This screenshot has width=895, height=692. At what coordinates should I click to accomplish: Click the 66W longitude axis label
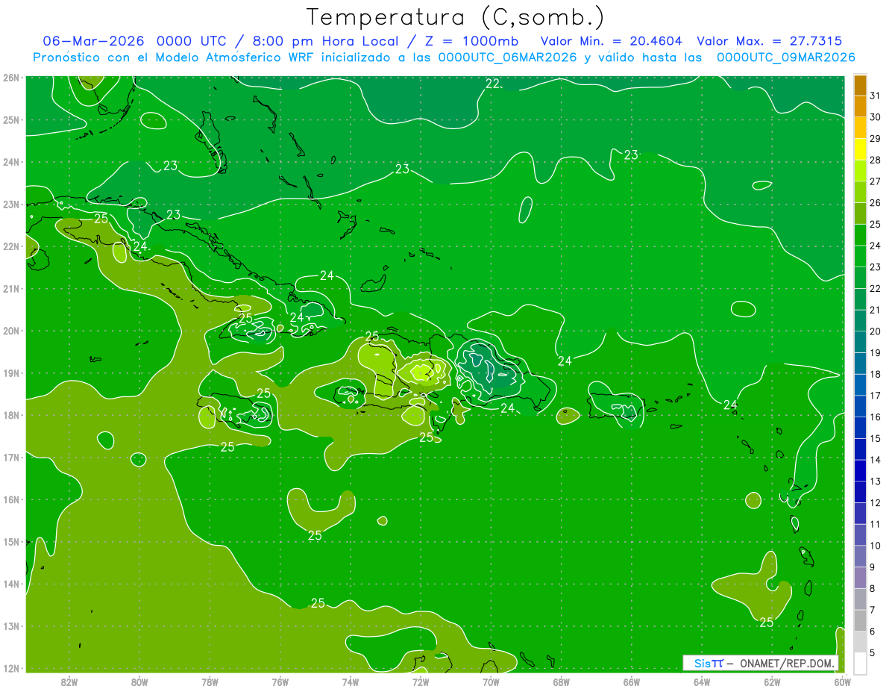(632, 682)
